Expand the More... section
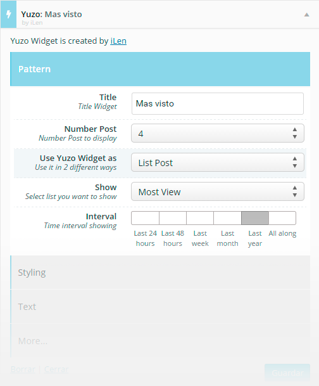 click(x=160, y=341)
